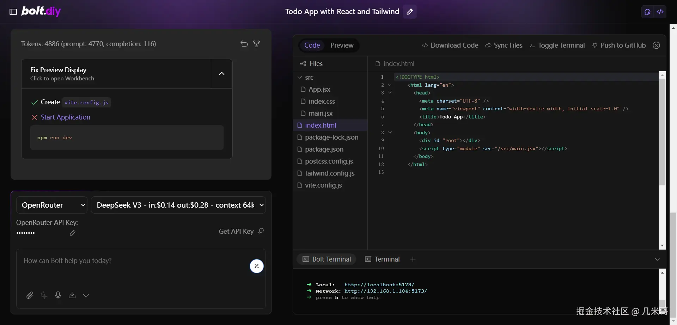Image resolution: width=677 pixels, height=325 pixels.
Task: Click the index.html editor breadcrumb
Action: [x=395, y=64]
